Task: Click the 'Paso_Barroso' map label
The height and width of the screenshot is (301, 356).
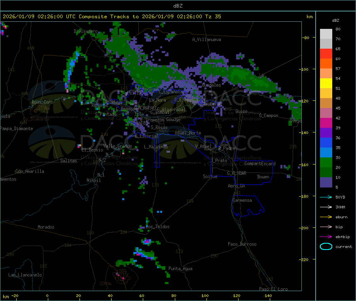Action: pos(242,244)
